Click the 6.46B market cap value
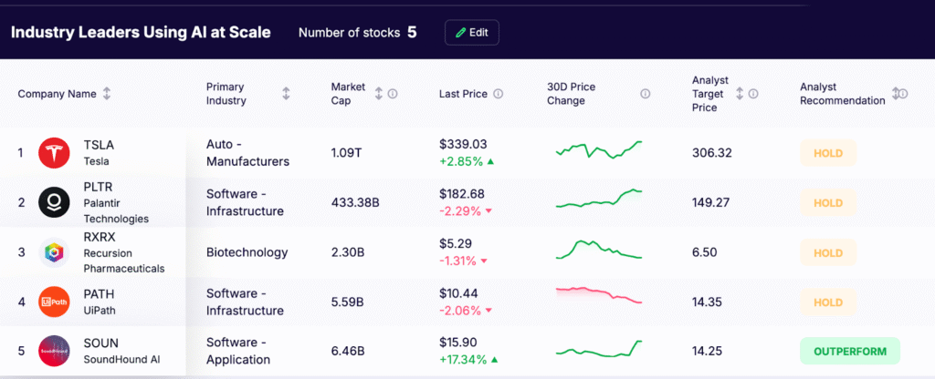The image size is (935, 379). point(348,351)
